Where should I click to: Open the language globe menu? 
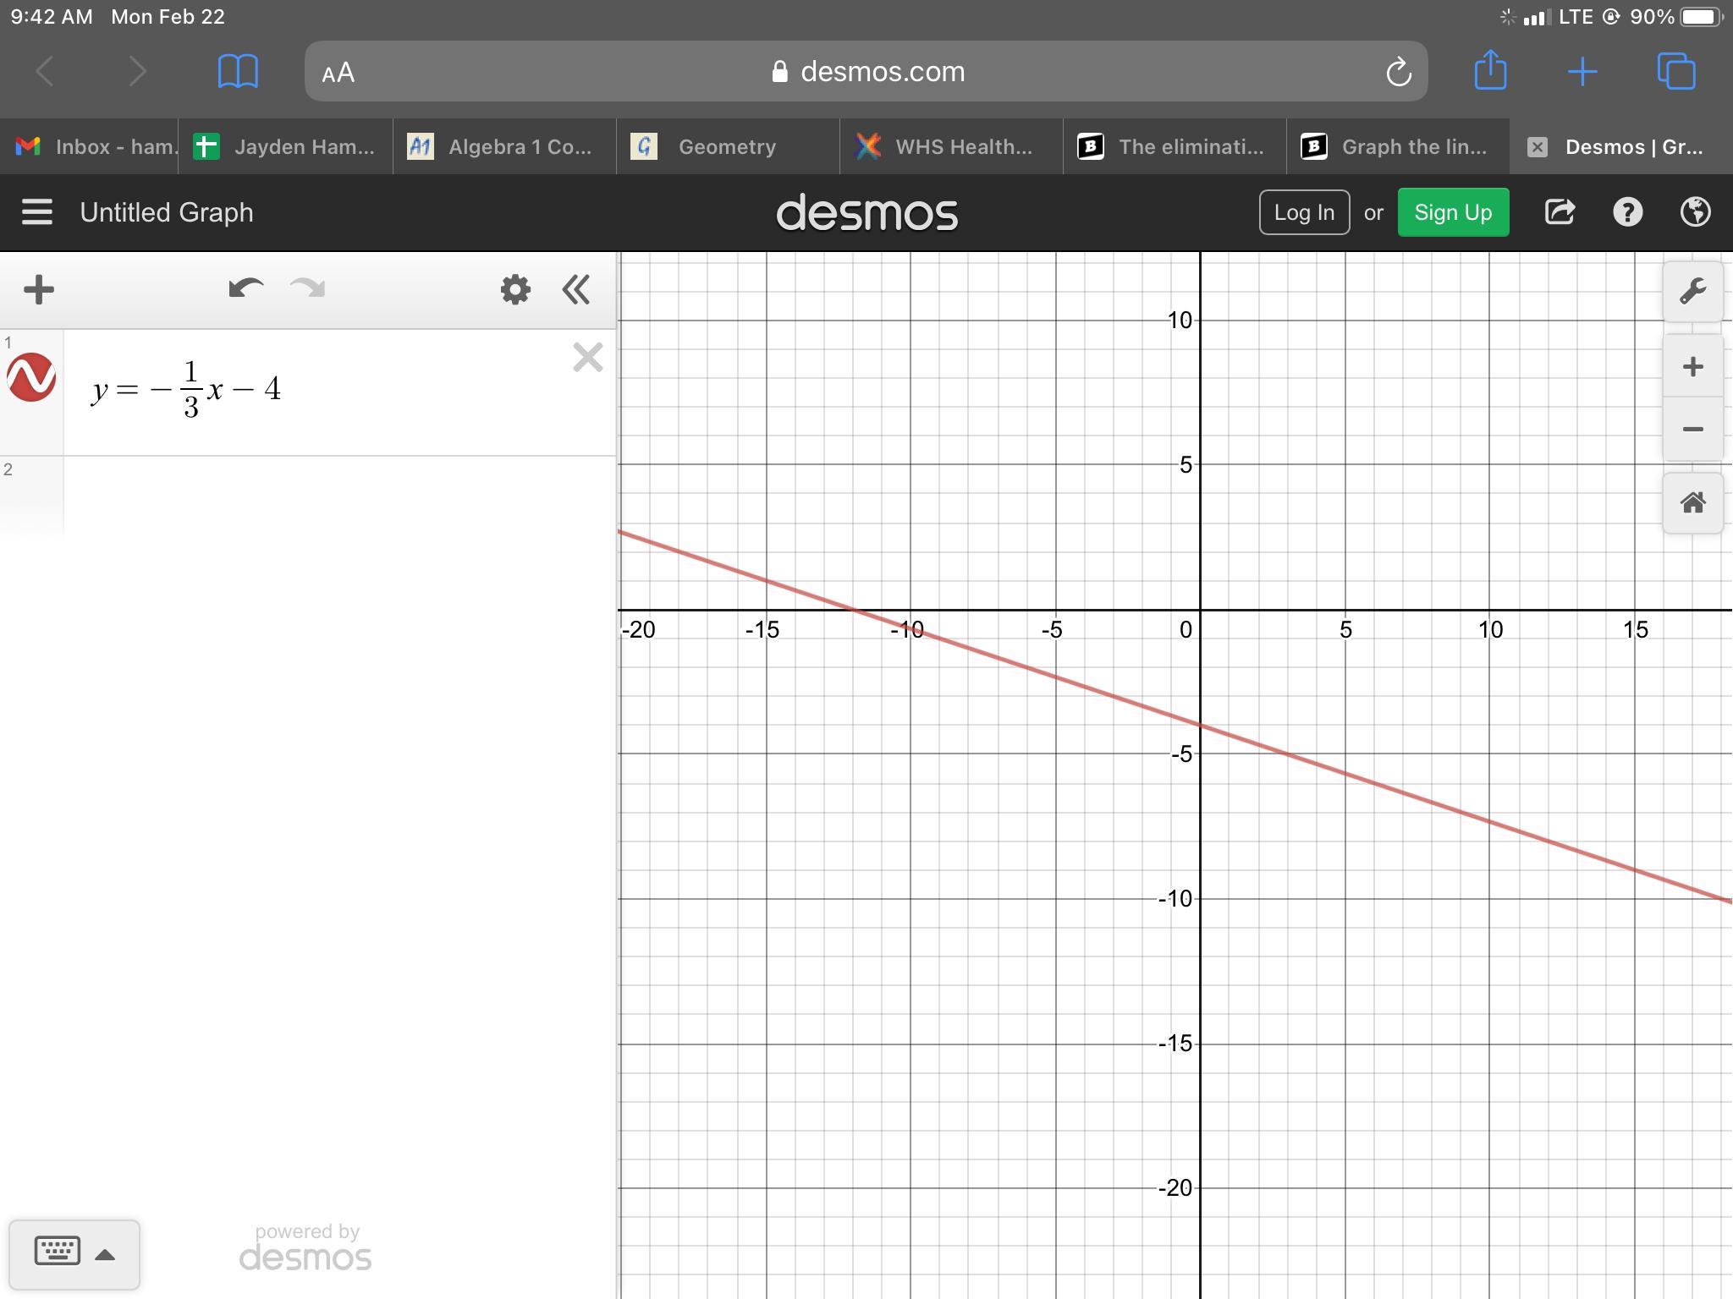(x=1695, y=212)
